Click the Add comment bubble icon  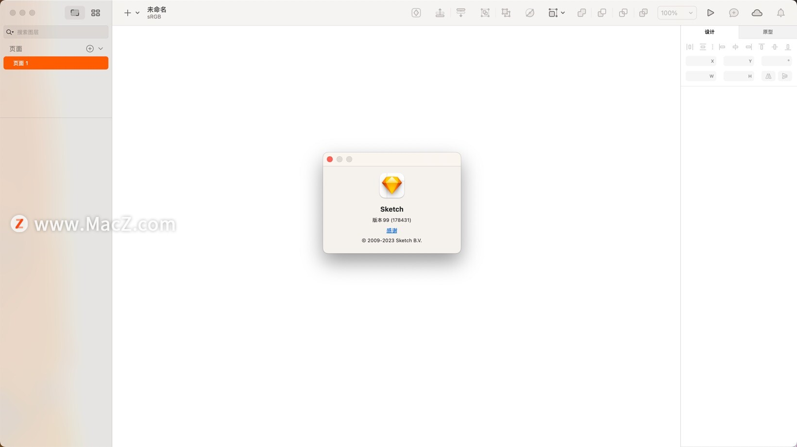click(734, 13)
